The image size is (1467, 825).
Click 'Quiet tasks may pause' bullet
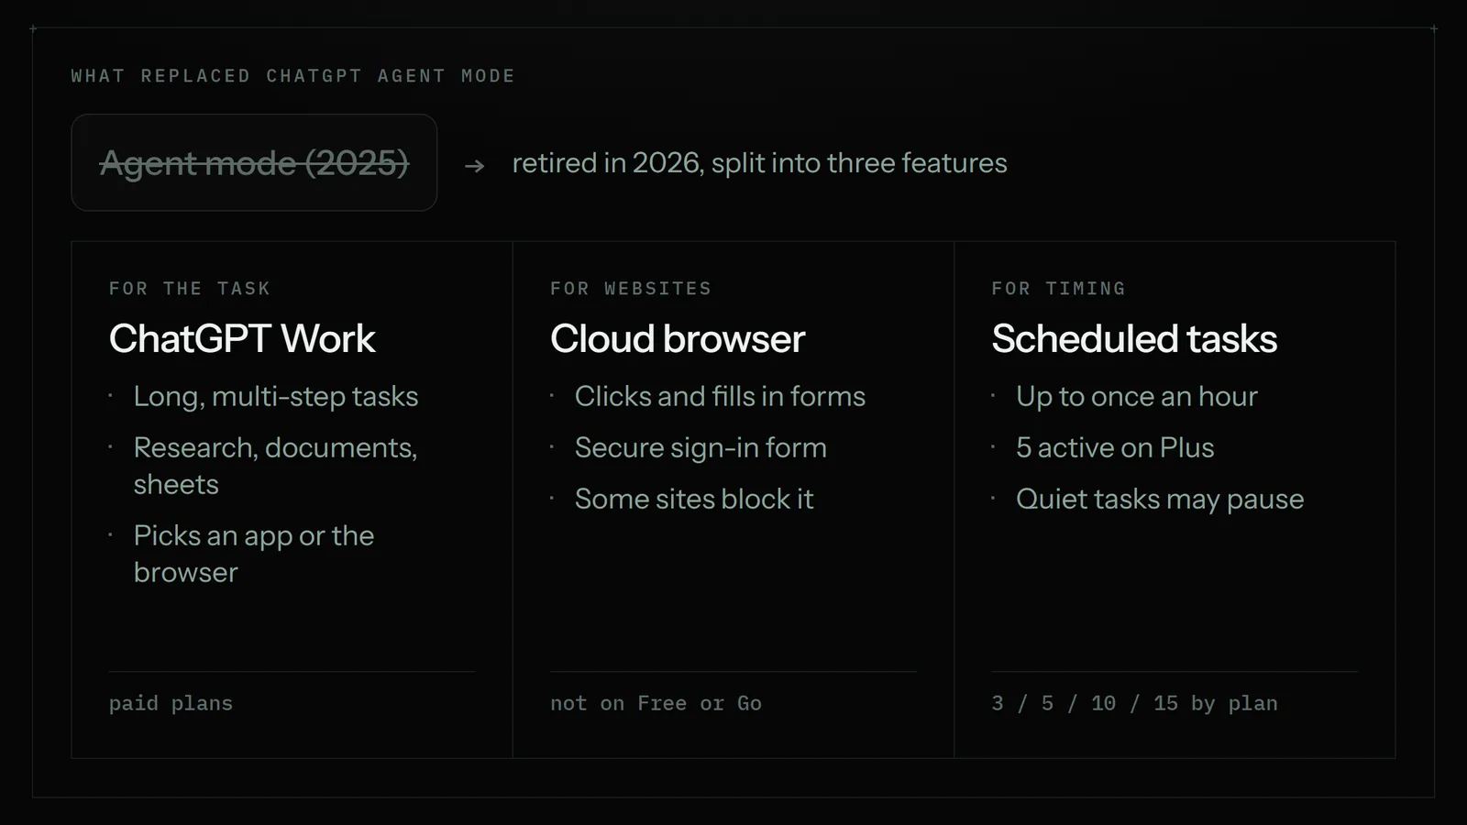pos(1160,499)
